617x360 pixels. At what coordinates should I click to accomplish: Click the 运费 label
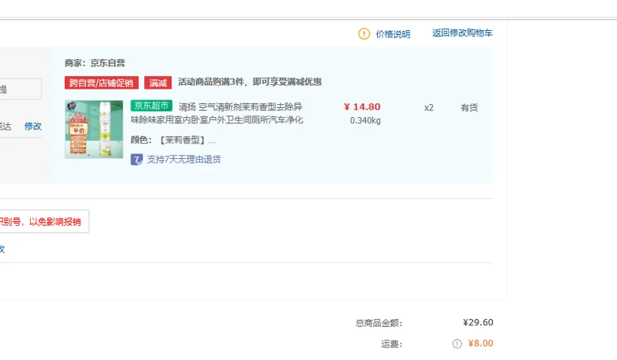(x=392, y=345)
